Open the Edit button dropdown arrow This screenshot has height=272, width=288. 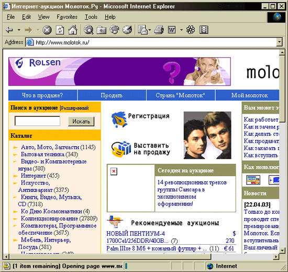click(x=182, y=30)
